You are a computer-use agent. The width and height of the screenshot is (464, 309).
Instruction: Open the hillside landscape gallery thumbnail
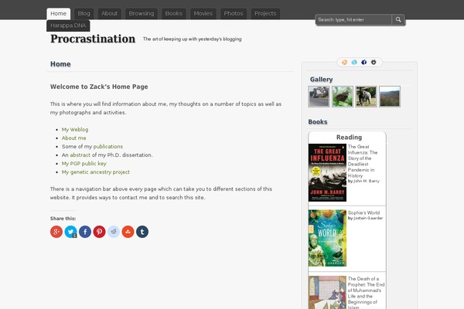(390, 97)
